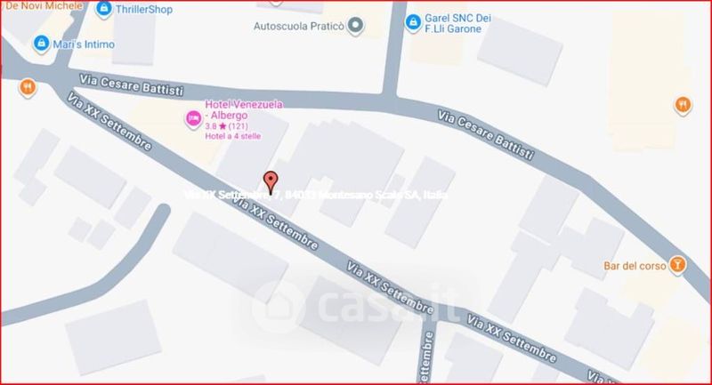Open the Hotel Venezuela - Albergo label

pos(244,109)
